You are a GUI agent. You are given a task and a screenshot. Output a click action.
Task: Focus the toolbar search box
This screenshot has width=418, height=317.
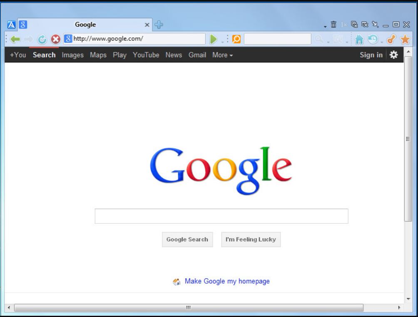(x=278, y=39)
